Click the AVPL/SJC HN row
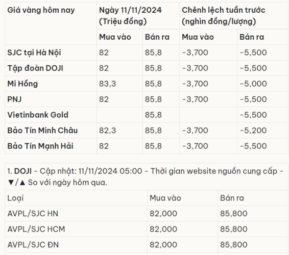This screenshot has height=255, width=289. tap(147, 214)
